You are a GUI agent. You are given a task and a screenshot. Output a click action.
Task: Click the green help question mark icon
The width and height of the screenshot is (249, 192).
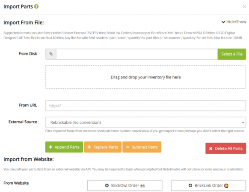click(x=36, y=6)
